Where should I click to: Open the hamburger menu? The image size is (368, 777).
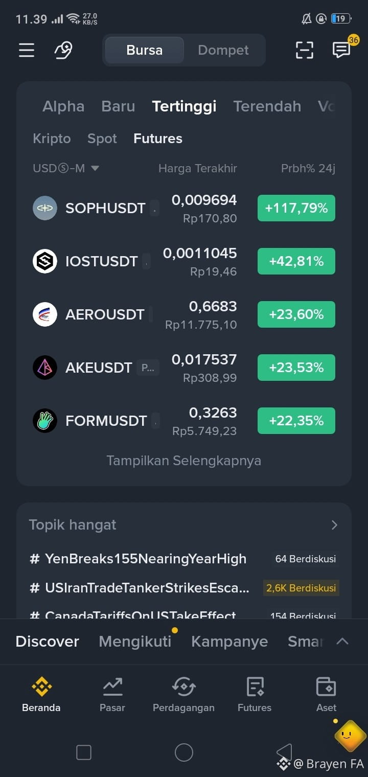click(x=27, y=50)
